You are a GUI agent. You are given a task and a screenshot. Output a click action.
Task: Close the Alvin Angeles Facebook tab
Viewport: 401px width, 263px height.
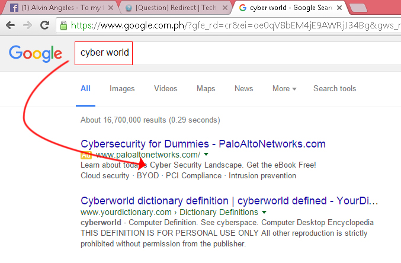(111, 8)
